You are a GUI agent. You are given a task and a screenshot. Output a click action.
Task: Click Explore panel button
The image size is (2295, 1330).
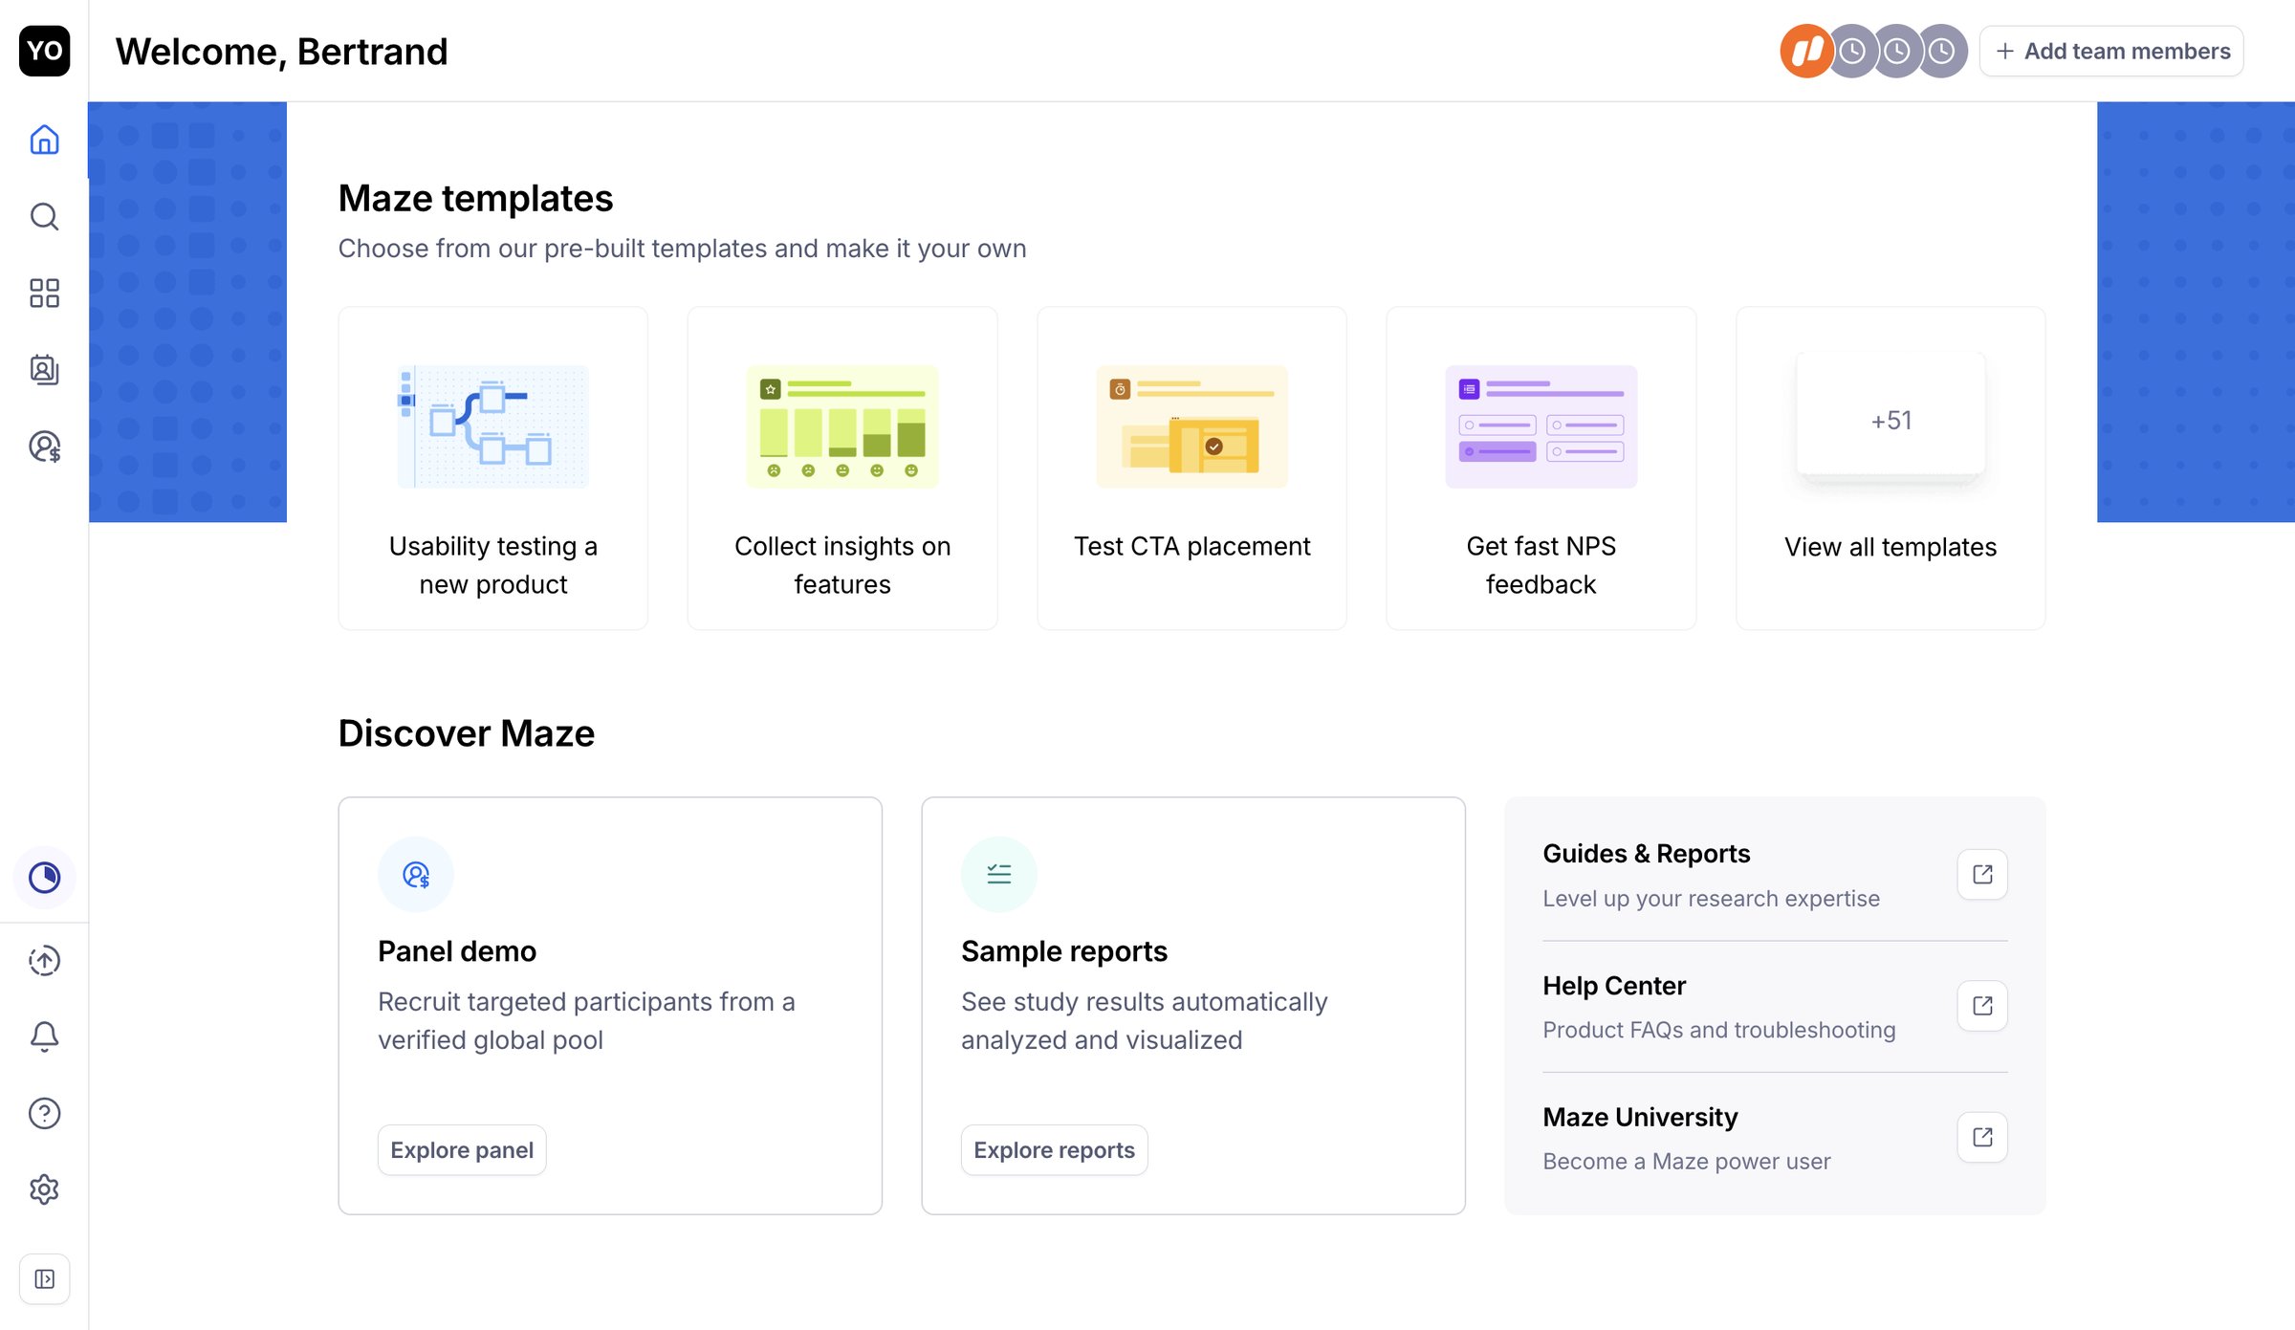[x=462, y=1150]
